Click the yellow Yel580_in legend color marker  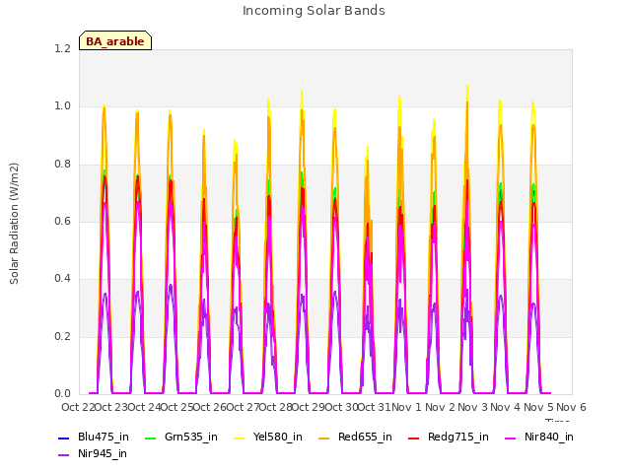(x=239, y=438)
